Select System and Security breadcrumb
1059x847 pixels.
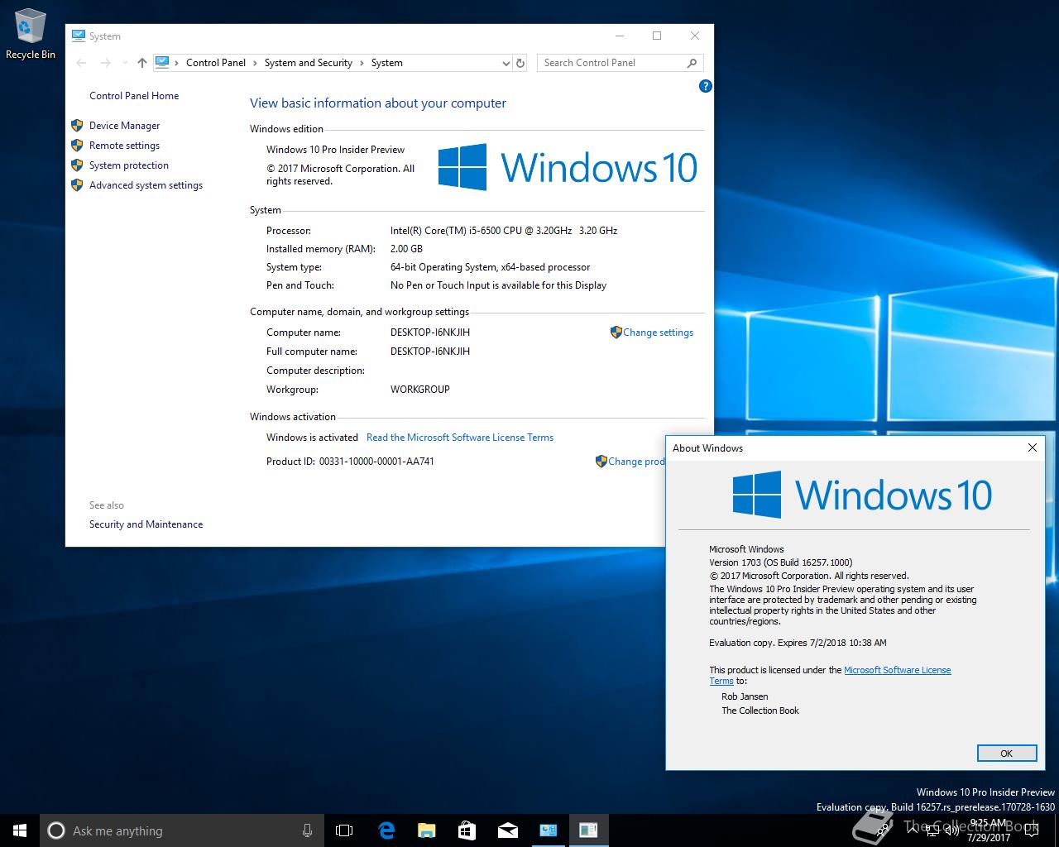pyautogui.click(x=309, y=63)
